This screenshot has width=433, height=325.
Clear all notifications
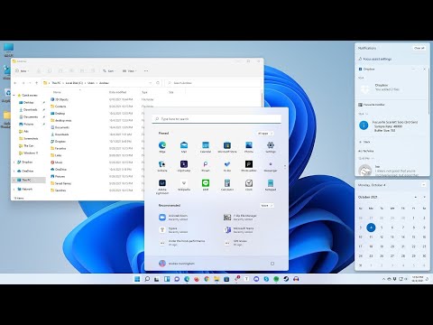[x=419, y=48]
